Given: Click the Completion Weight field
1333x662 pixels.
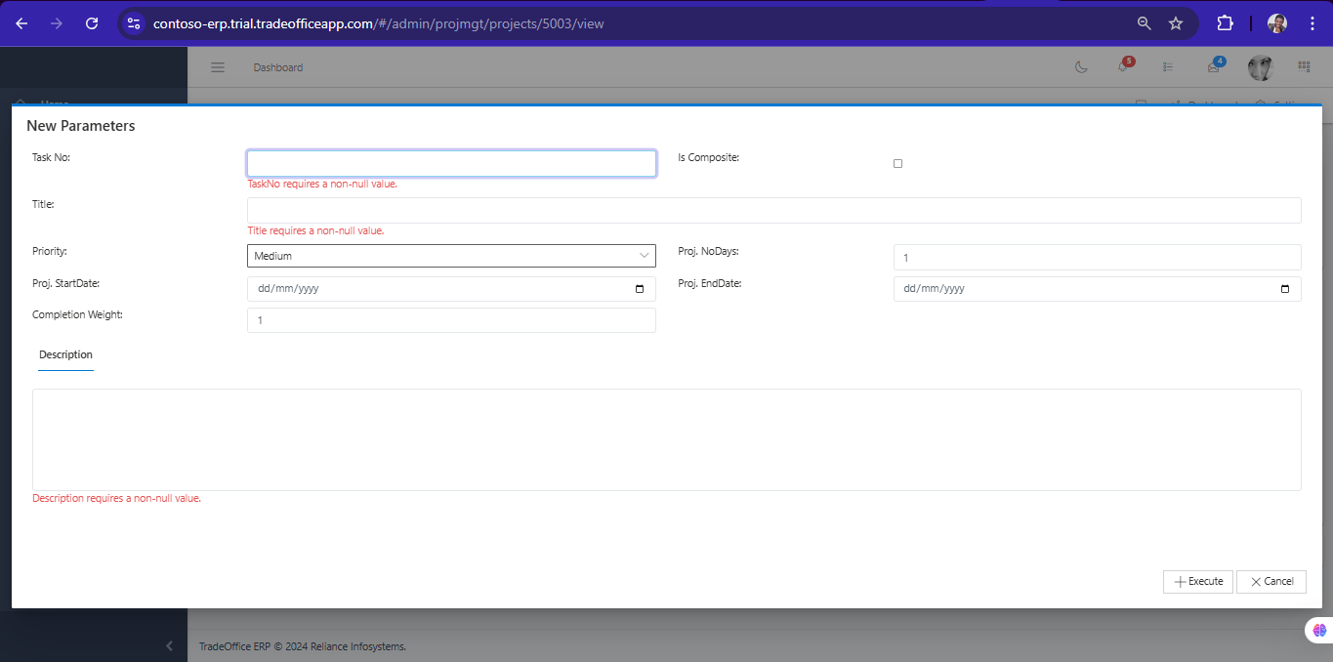Looking at the screenshot, I should (x=450, y=320).
